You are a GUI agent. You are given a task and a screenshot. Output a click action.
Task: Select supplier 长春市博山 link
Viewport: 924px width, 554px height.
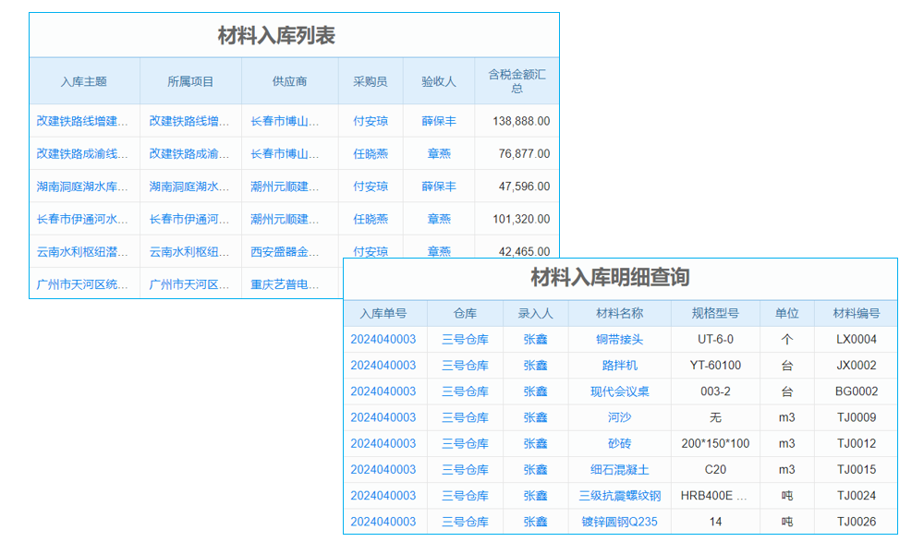click(x=287, y=121)
